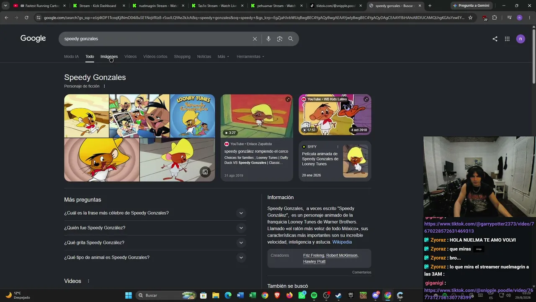Open the Wikipedia link in Información
Viewport: 536px width, 302px height.
pyautogui.click(x=342, y=242)
